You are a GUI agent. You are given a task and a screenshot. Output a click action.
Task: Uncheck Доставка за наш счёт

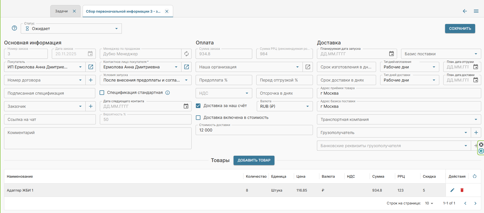pyautogui.click(x=198, y=106)
